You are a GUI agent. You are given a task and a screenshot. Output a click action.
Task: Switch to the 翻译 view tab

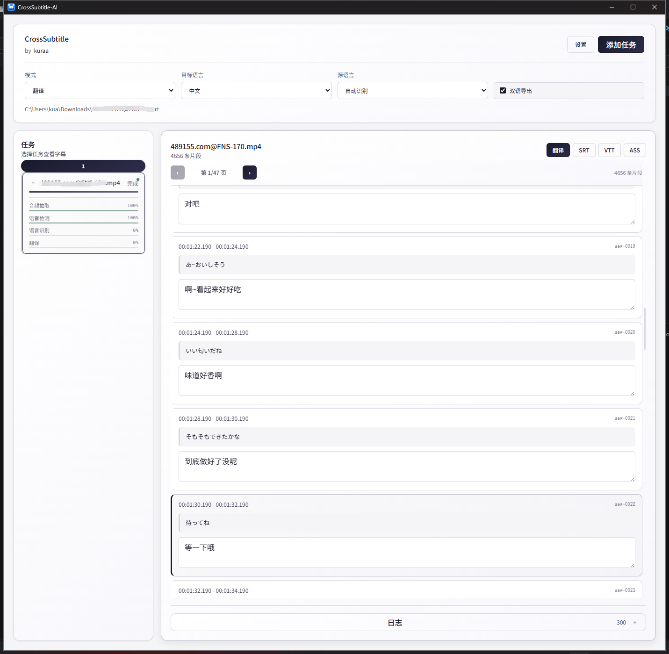coord(558,150)
